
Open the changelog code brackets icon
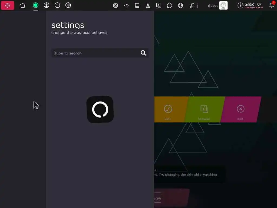click(126, 5)
